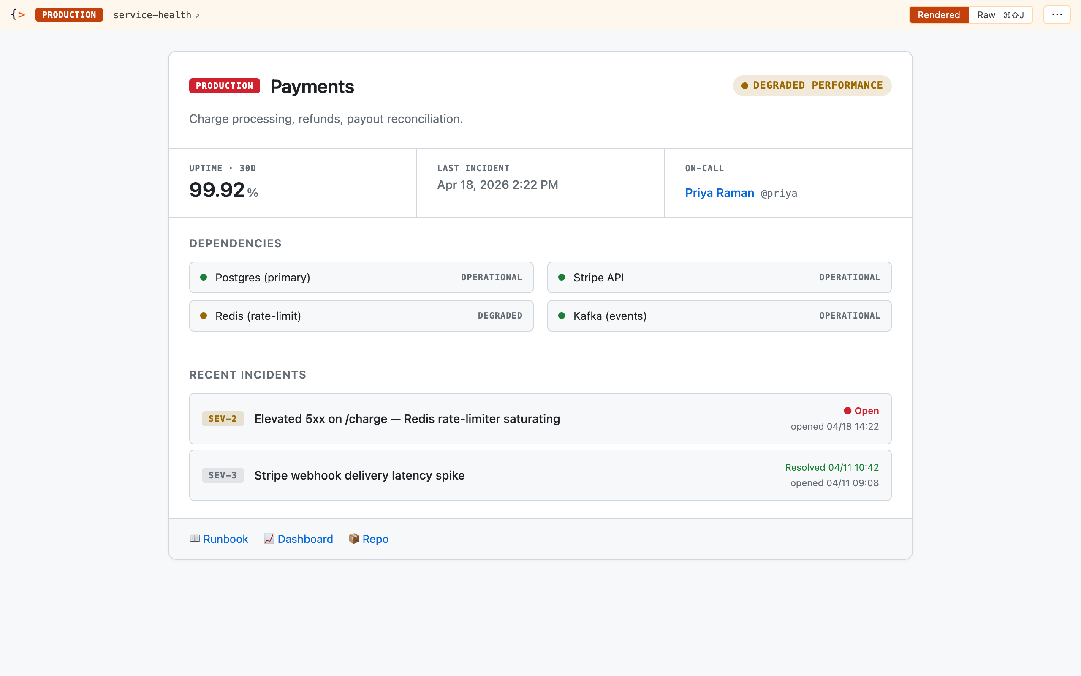The width and height of the screenshot is (1081, 676).
Task: Click the green status dot beside Kafka (events)
Action: click(x=562, y=316)
